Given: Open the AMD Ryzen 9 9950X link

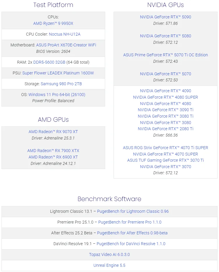Looking at the screenshot, I should (53, 23).
